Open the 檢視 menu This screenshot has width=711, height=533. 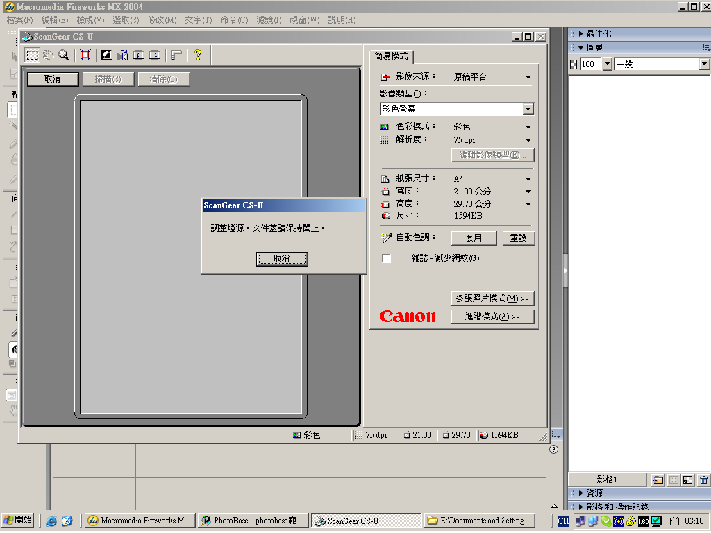click(x=90, y=20)
